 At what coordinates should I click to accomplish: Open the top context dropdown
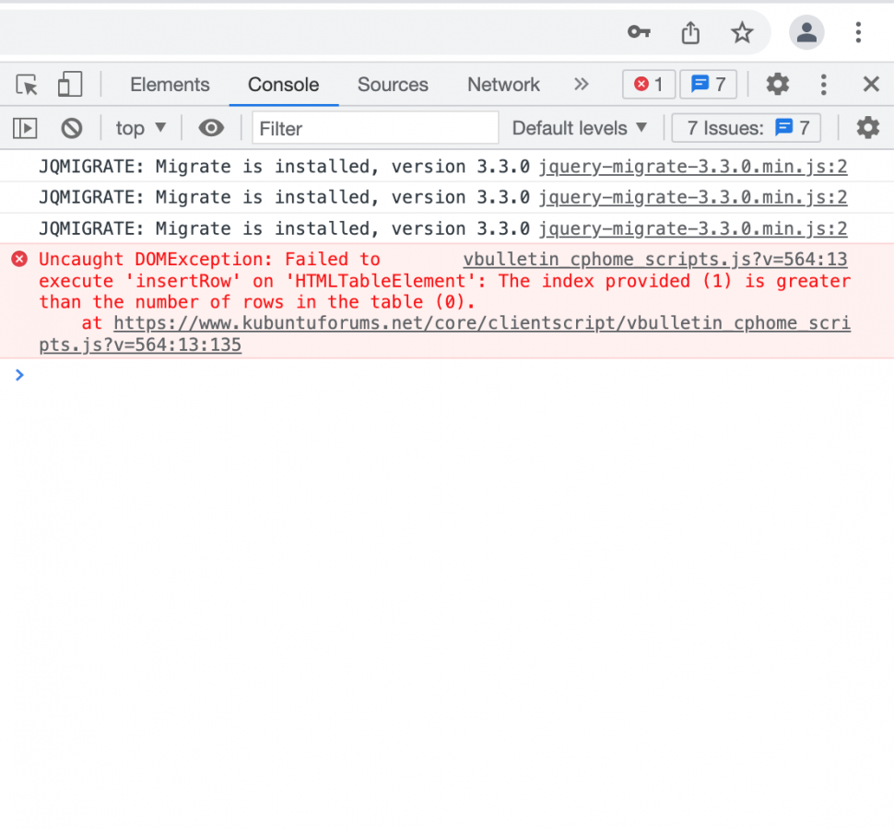(x=141, y=128)
